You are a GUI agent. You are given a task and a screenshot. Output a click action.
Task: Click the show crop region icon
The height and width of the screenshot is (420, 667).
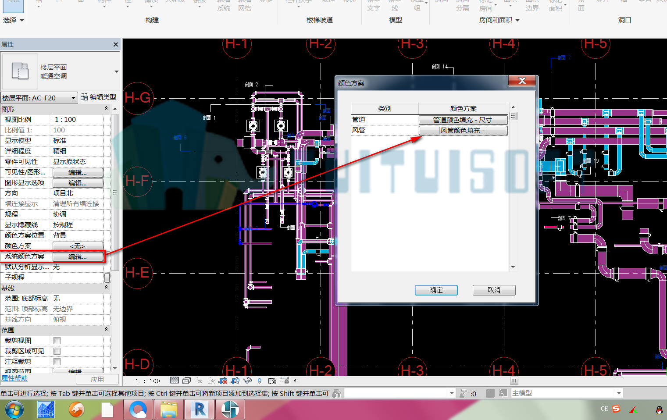235,381
